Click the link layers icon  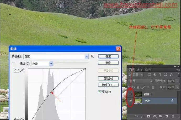pos(136,116)
